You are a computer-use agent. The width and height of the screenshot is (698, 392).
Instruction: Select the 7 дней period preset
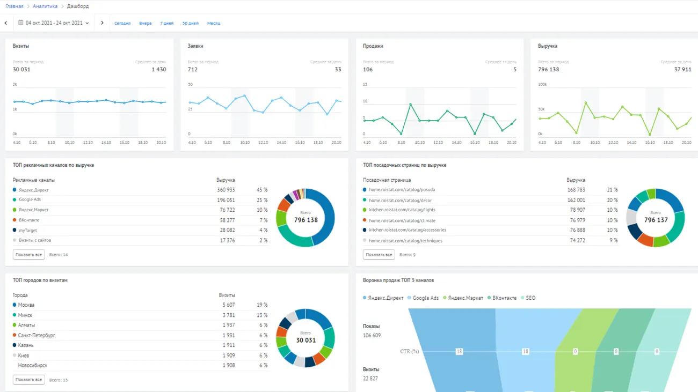point(166,24)
